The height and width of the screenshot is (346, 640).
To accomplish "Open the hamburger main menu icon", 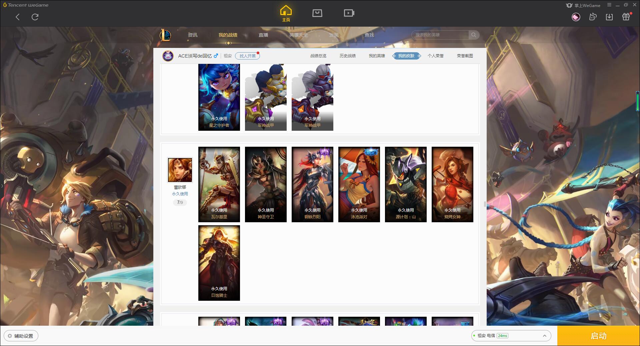I will (x=609, y=5).
